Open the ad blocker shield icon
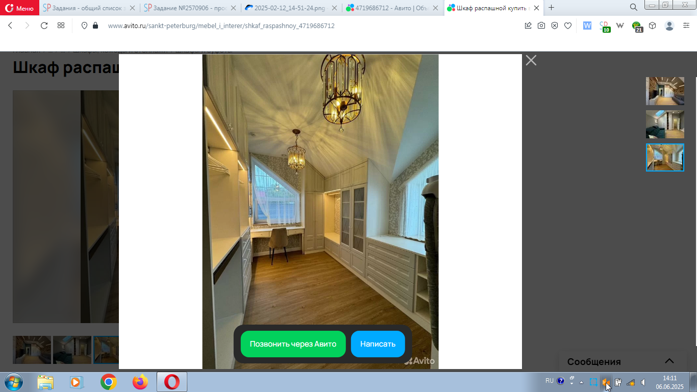 click(555, 26)
